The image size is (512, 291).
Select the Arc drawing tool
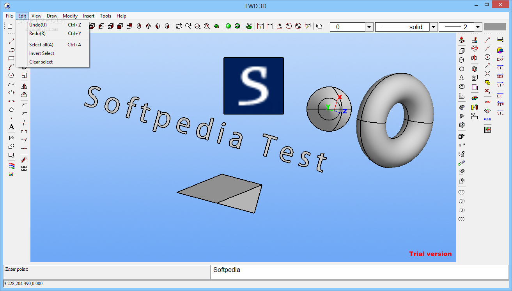[x=11, y=67]
